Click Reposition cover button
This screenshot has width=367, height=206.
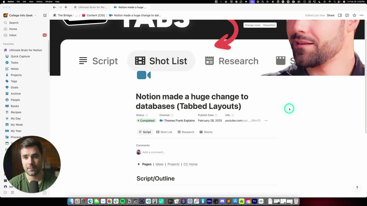point(269,25)
